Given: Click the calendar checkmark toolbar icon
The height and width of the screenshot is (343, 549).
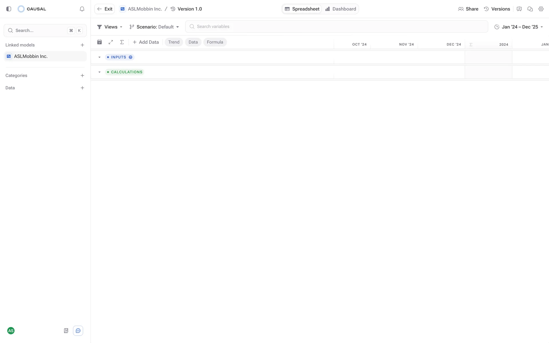Looking at the screenshot, I should click(x=100, y=42).
